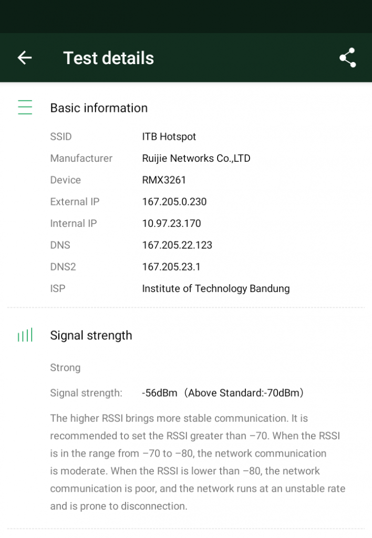Select the ITB Hotspot SSID value
The width and height of the screenshot is (372, 538).
pos(169,137)
